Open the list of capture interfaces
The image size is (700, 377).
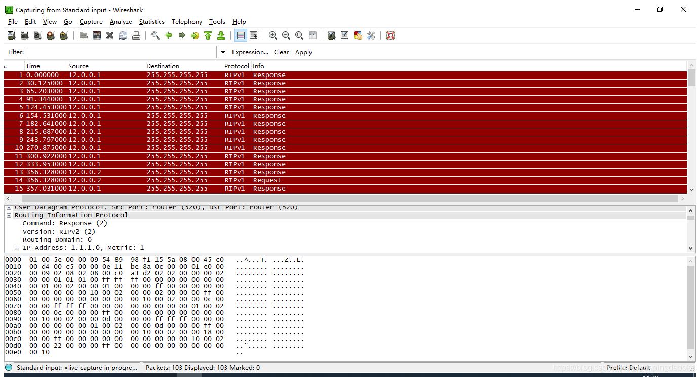11,35
